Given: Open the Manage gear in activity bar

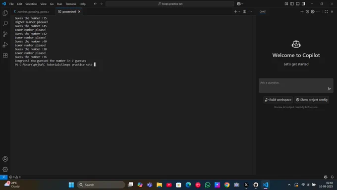Looking at the screenshot, I should [5, 170].
